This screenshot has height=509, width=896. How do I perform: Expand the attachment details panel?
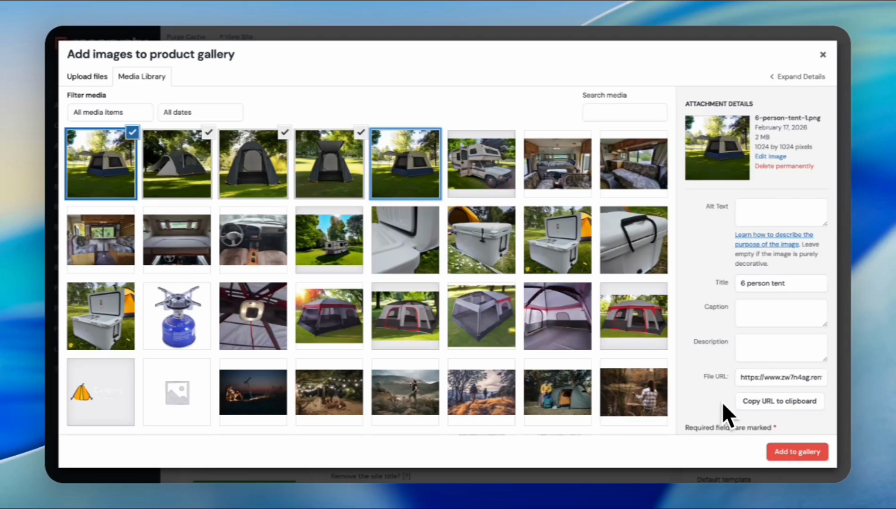pyautogui.click(x=797, y=76)
